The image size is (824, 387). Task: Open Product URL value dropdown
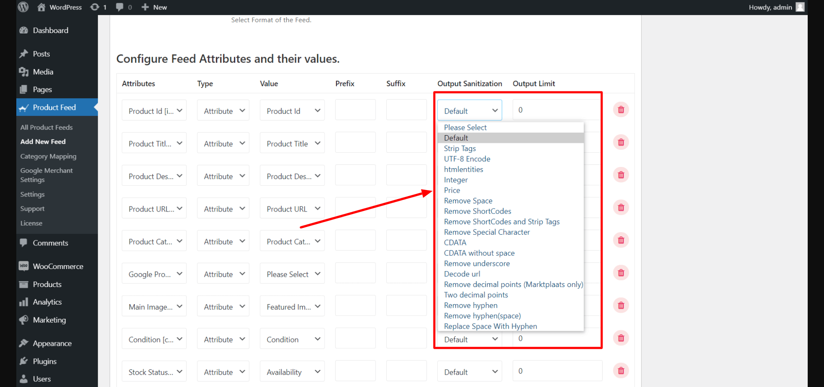[292, 209]
